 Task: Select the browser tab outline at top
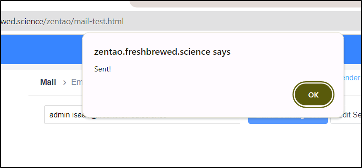click(245, 4)
